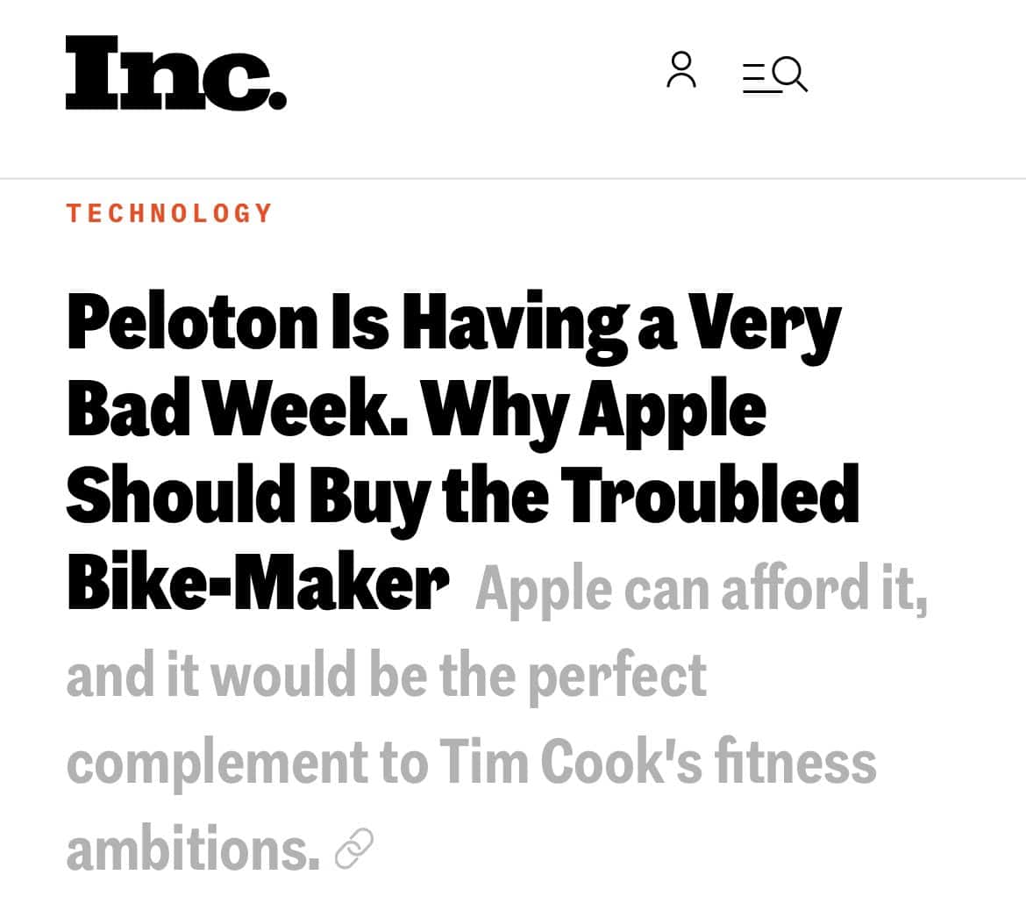
Task: Click 'Tim Cook's' in the subheadline
Action: pyautogui.click(x=570, y=761)
